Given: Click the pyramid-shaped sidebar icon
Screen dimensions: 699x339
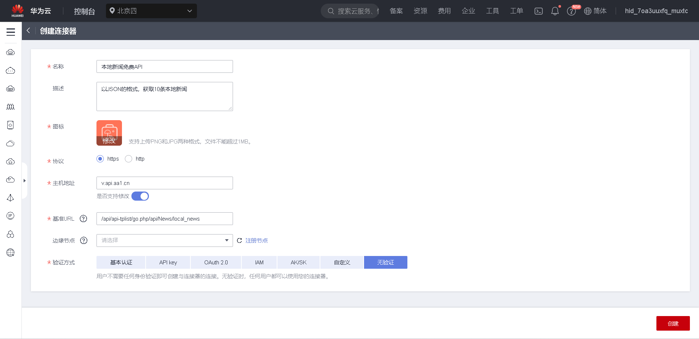Looking at the screenshot, I should pos(11,198).
